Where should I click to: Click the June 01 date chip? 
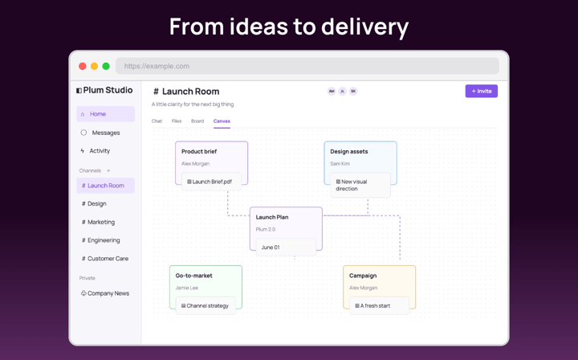pos(286,247)
